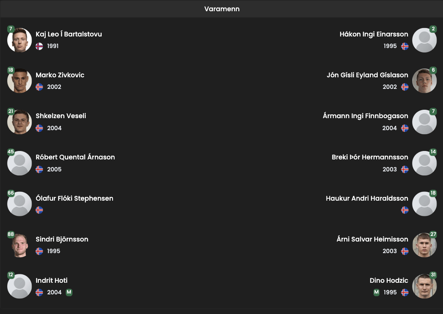Click the Sindri Björnsson name link

[62, 239]
